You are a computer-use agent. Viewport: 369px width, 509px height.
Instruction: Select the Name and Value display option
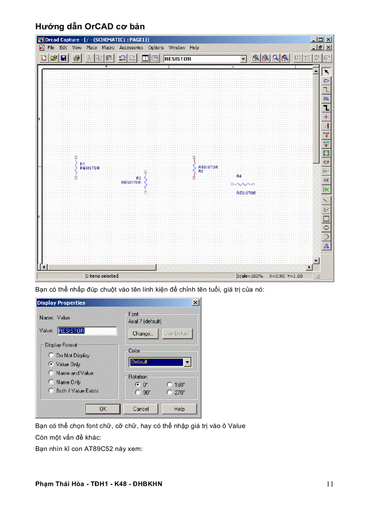52,373
